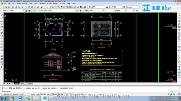
Task: Open the Format menu
Action: [x=25, y=4]
